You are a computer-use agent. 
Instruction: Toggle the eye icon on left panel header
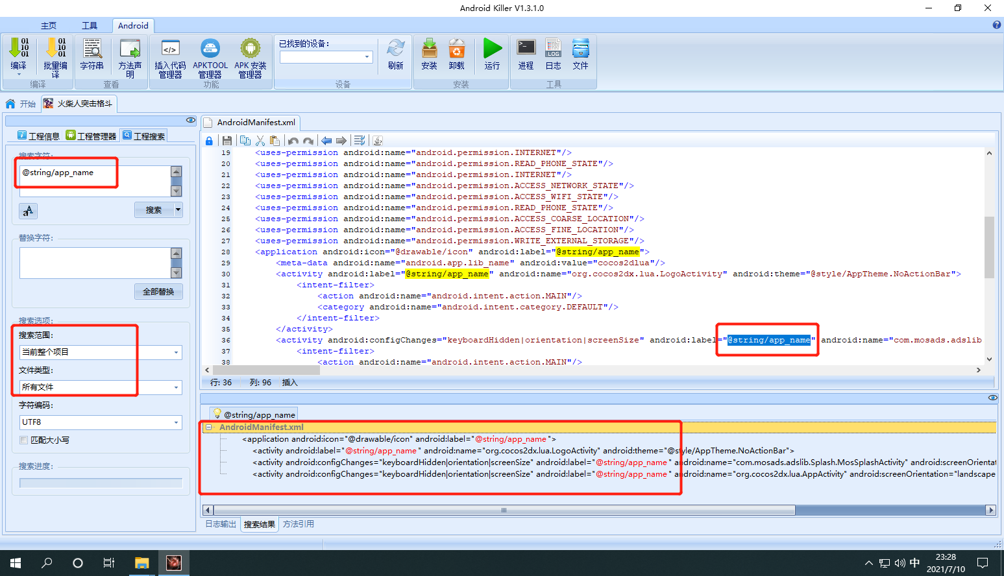pyautogui.click(x=191, y=120)
